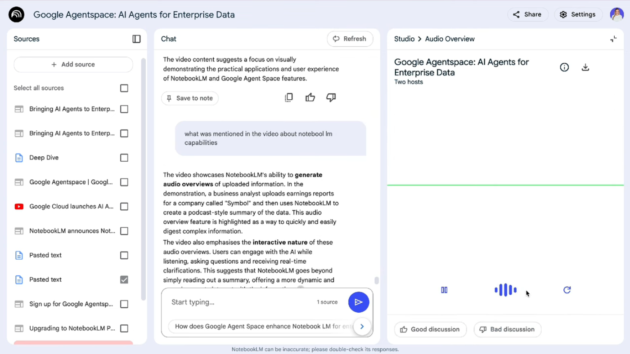The height and width of the screenshot is (354, 630).
Task: Toggle Select all sources checkbox
Action: 124,88
